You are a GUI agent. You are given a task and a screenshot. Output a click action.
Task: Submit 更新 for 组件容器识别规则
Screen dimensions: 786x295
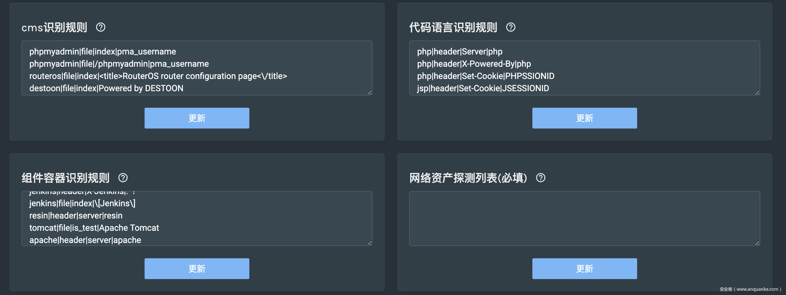(197, 269)
